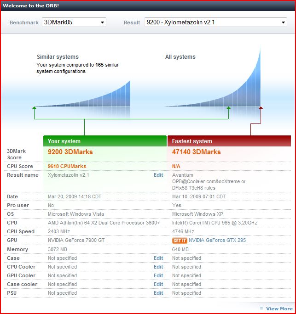296x314 pixels.
Task: Click the Welcome to the ORB! title
Action: tap(31, 6)
